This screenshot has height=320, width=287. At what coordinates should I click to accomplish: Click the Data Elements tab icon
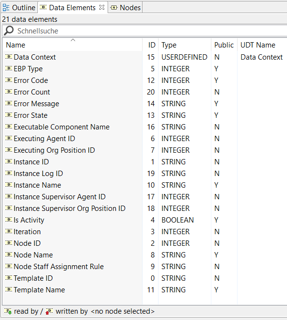[x=43, y=7]
